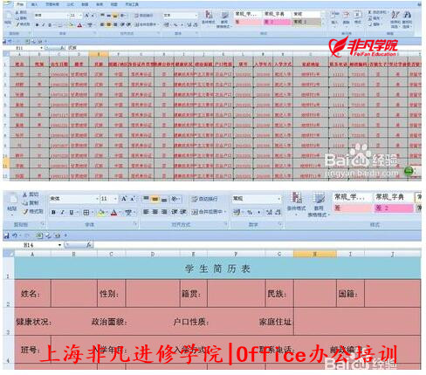426x375 pixels.
Task: Open the first ribbon tab in the top window
Action: click(19, 4)
